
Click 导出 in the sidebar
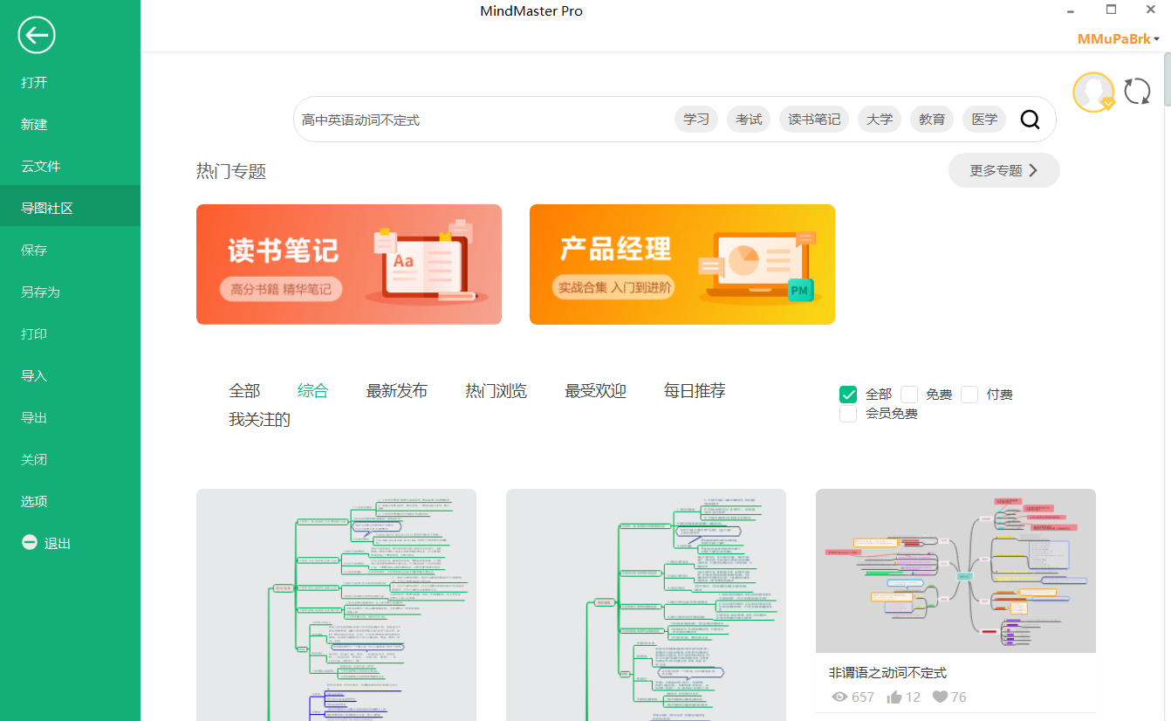click(x=70, y=418)
